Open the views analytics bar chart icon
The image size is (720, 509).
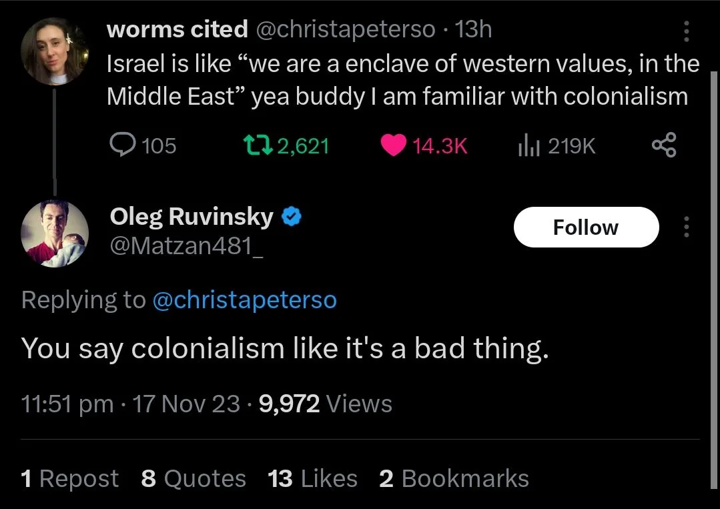[528, 146]
